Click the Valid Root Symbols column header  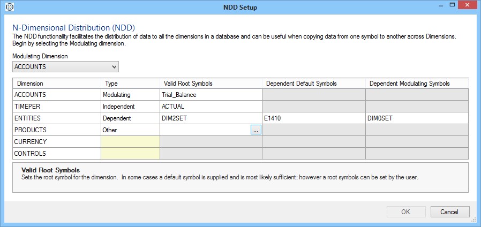(x=211, y=84)
